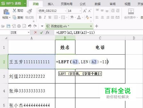Switch to the 视图 ribbon tab
Screen dimensions: 143x108
(x=128, y=4)
